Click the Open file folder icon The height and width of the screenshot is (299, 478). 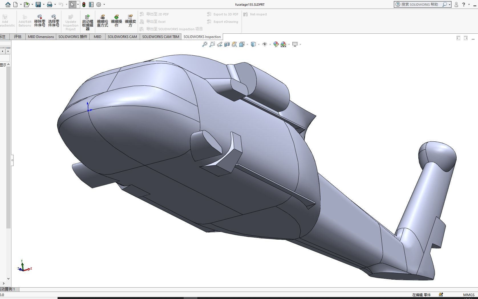[x=27, y=5]
